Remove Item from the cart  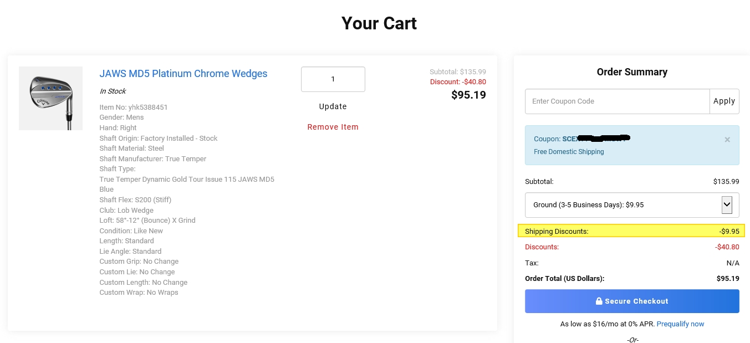pos(333,127)
